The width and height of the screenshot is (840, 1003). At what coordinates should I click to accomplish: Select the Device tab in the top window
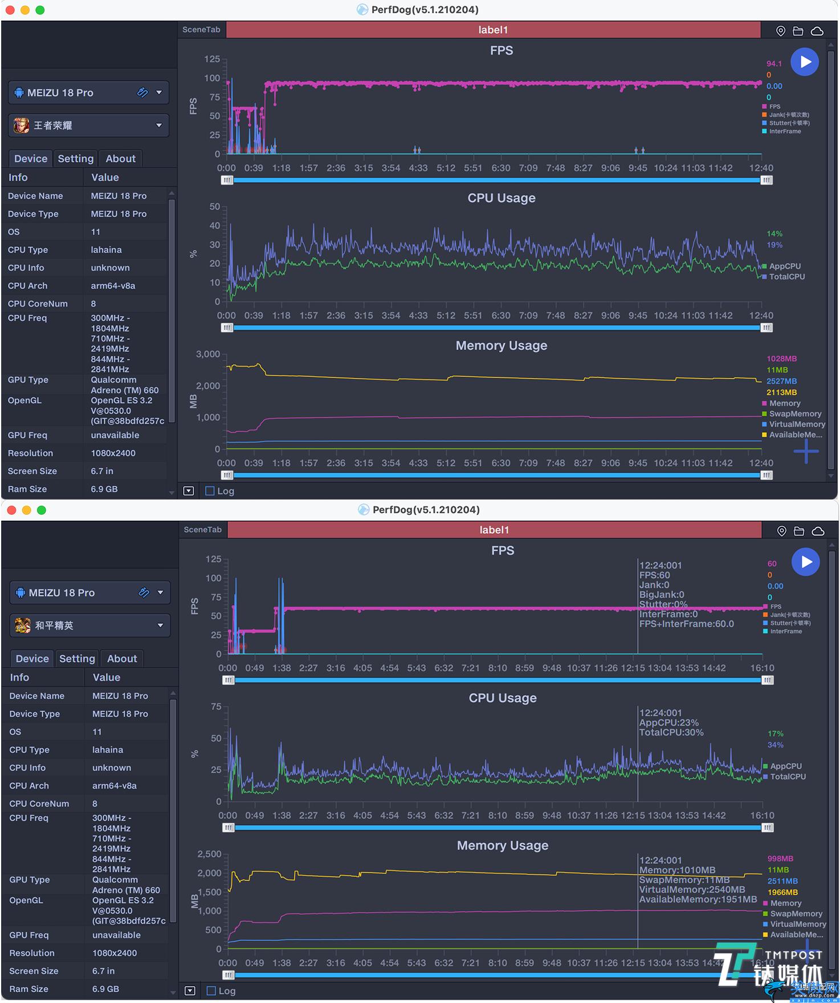(x=31, y=159)
